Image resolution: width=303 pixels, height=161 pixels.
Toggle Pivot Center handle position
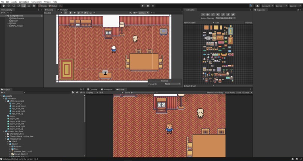pos(43,6)
